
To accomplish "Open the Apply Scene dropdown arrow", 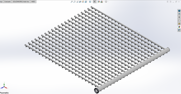I will 104,2.
